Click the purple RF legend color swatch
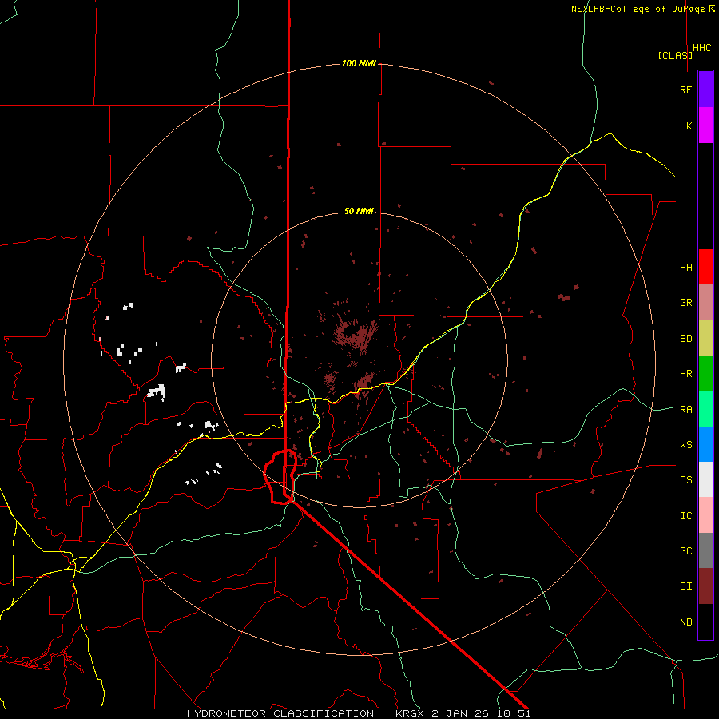Viewport: 719px width, 719px height. [x=705, y=89]
